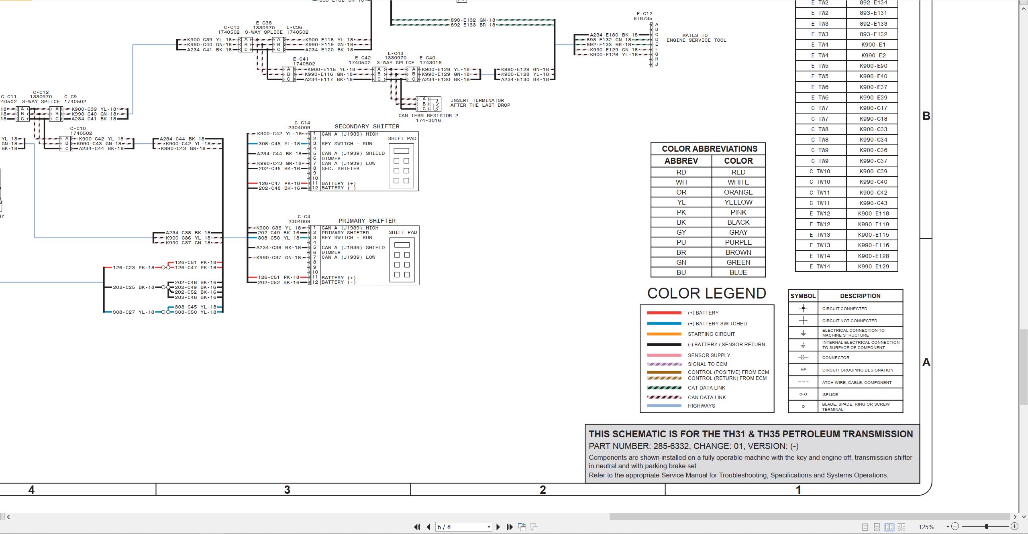Click the PART NUMBER: 285-6332 line
This screenshot has width=1028, height=534.
(x=693, y=446)
